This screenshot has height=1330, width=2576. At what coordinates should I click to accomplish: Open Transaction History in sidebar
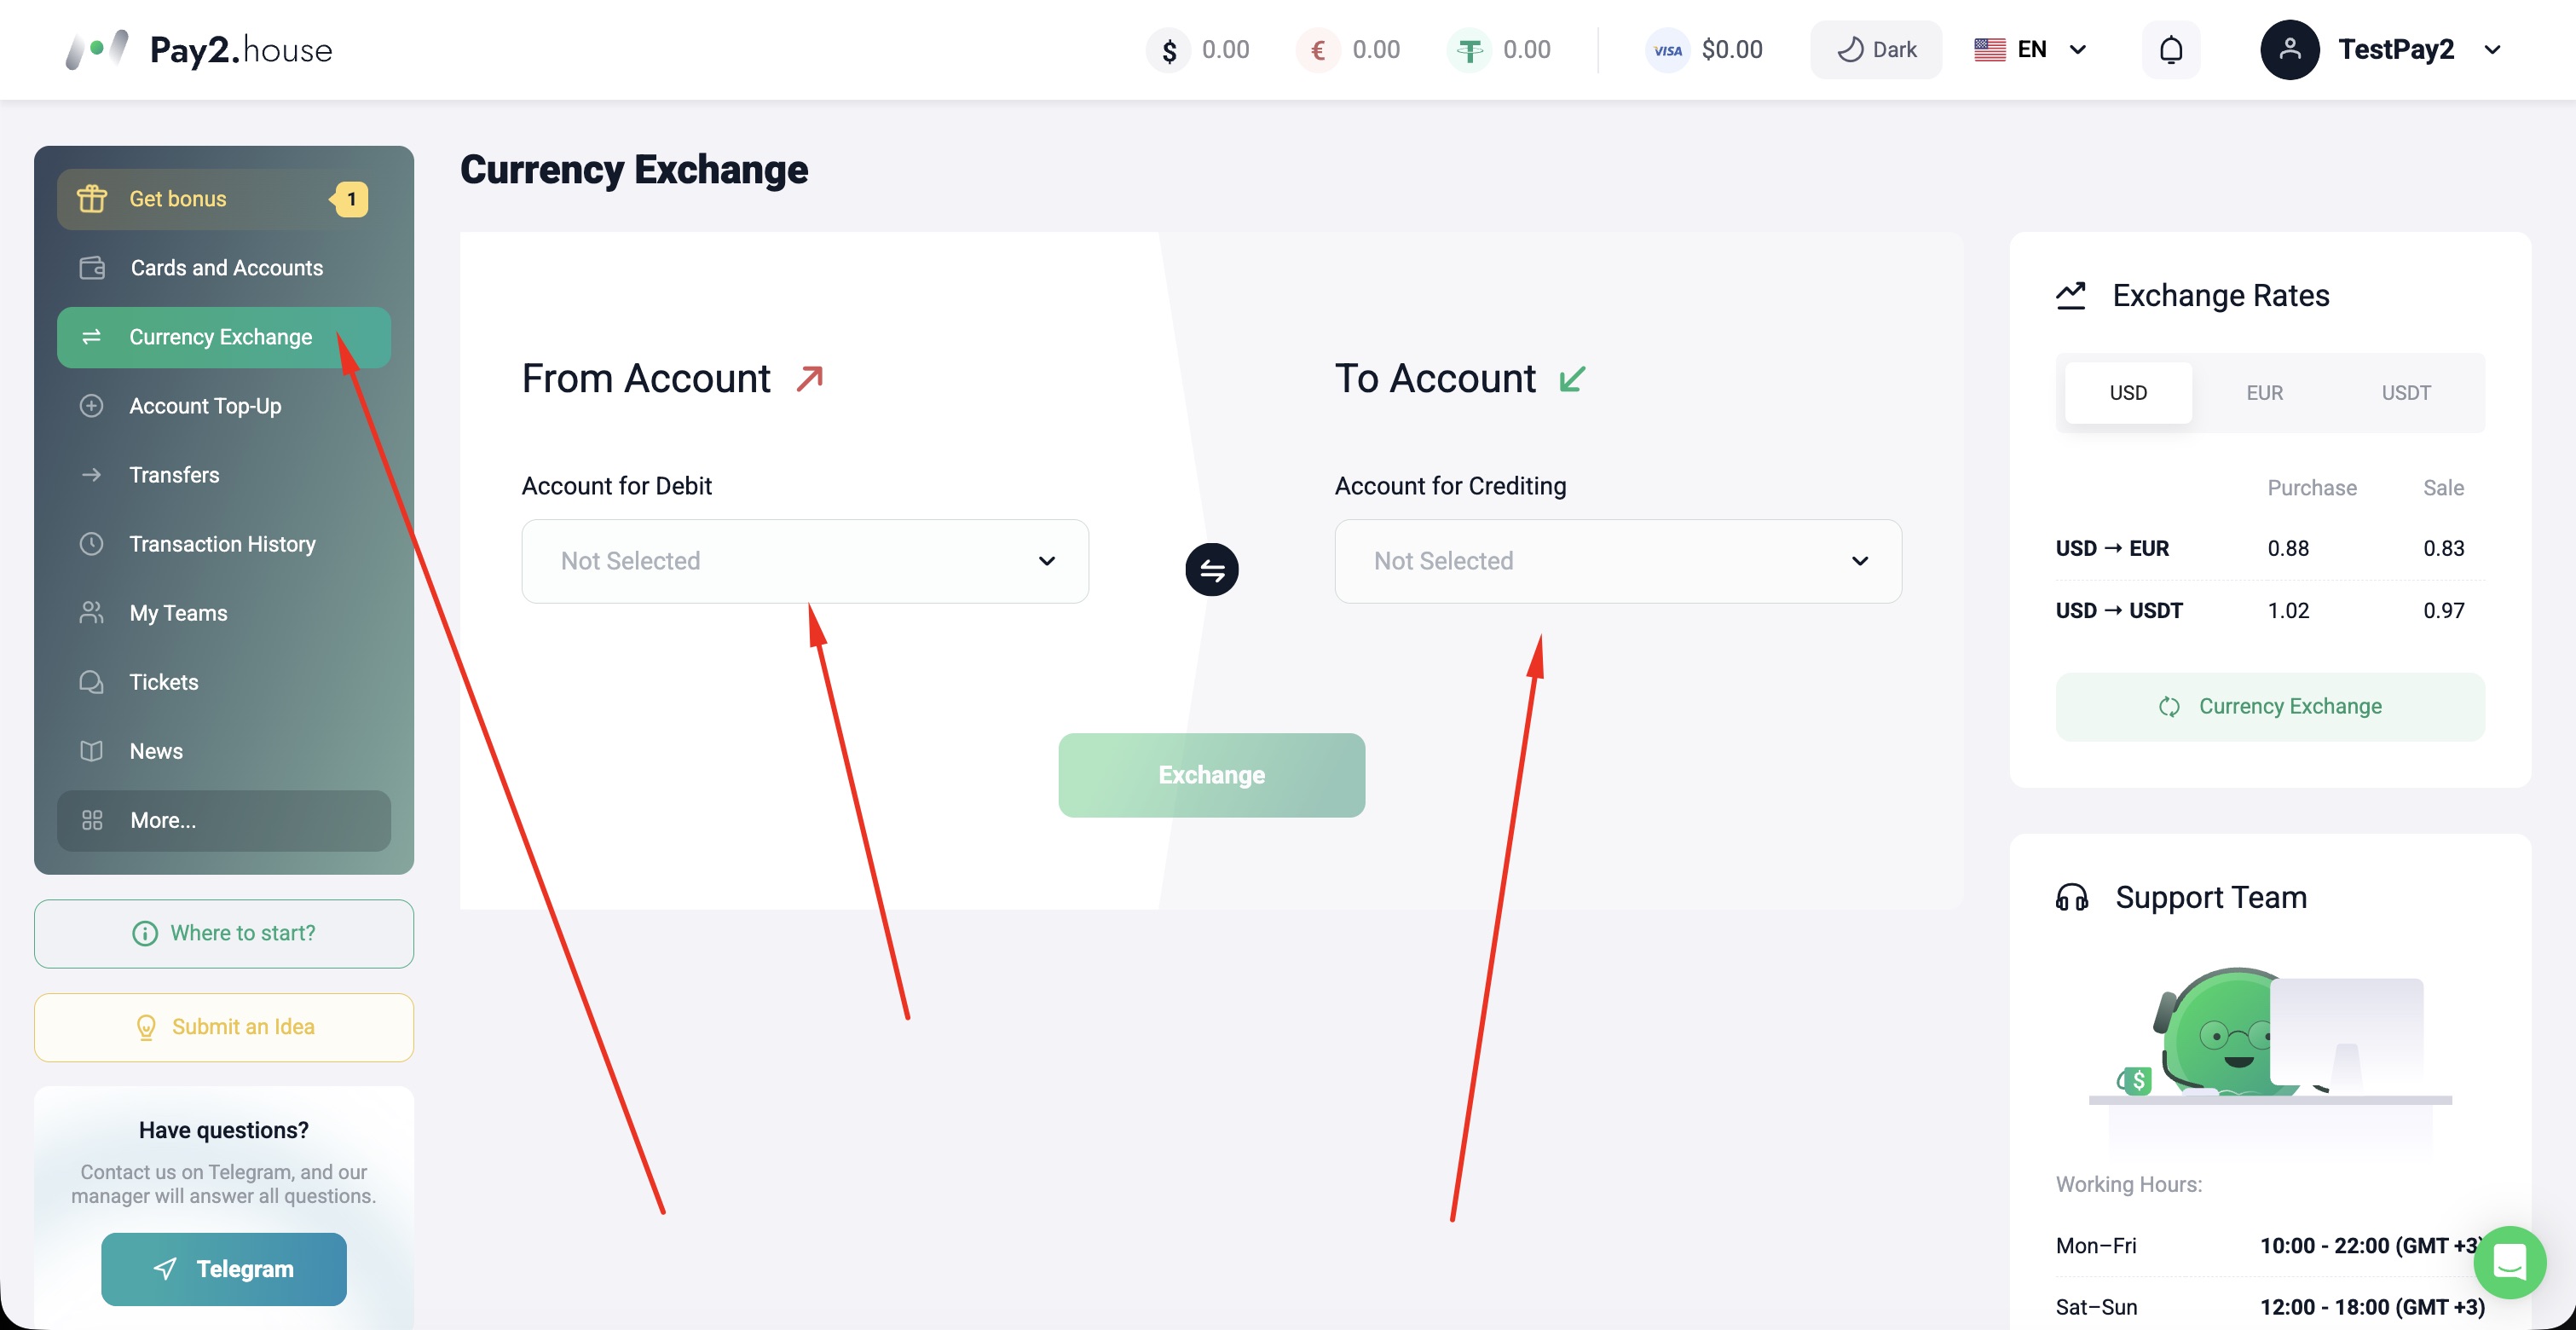click(224, 544)
